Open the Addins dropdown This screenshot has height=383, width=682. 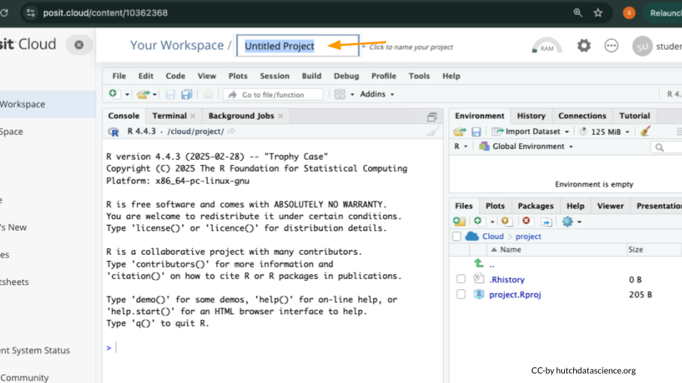pos(377,94)
